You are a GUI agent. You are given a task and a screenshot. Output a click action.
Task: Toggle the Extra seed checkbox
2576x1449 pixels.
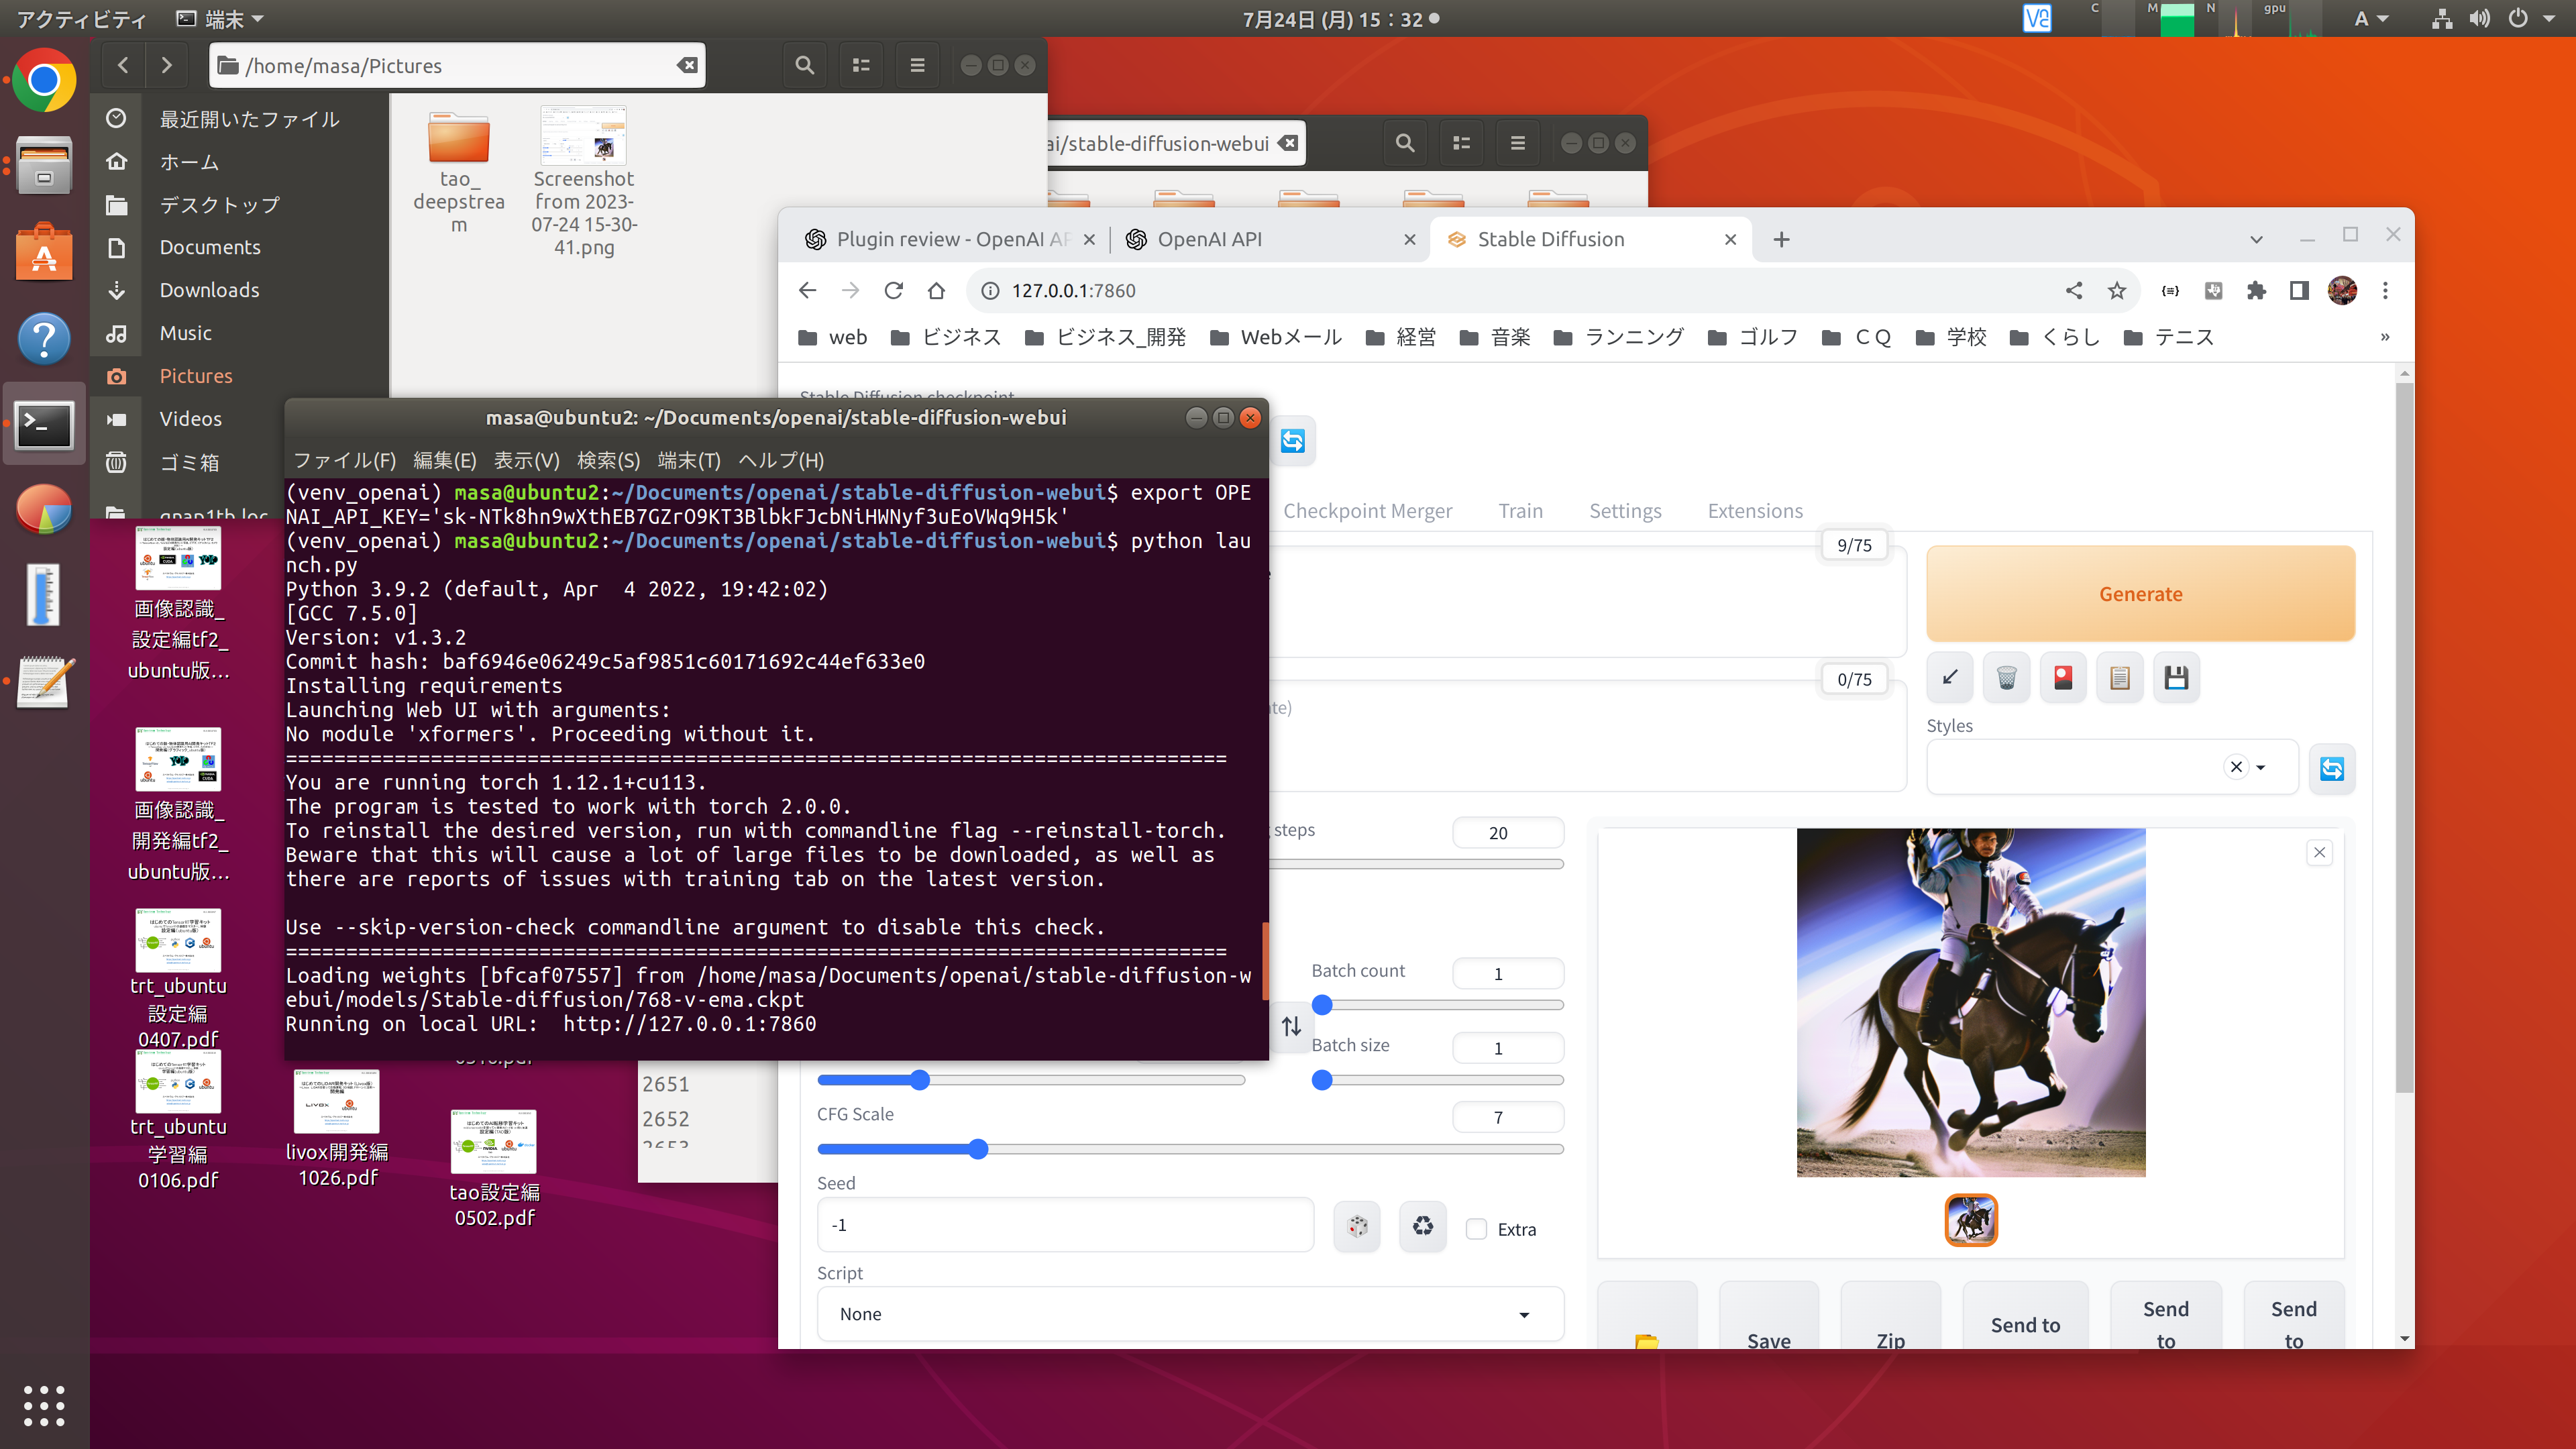tap(1476, 1229)
